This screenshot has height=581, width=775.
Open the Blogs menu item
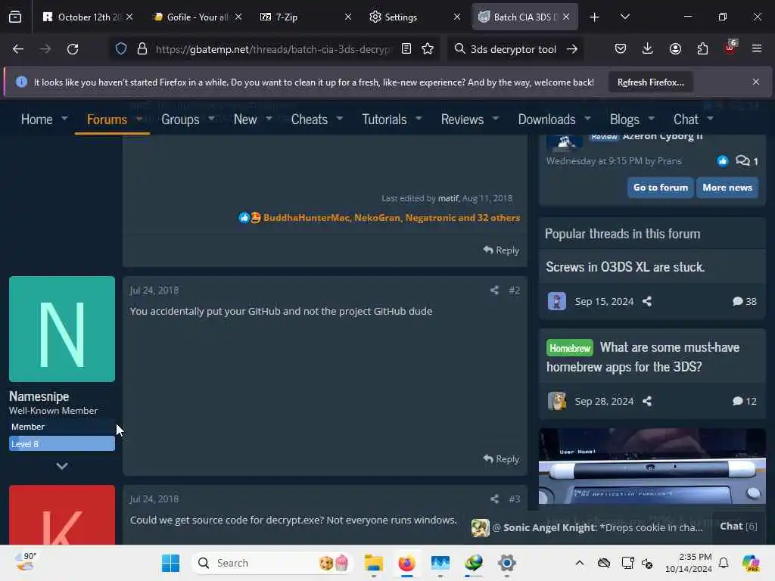click(624, 119)
